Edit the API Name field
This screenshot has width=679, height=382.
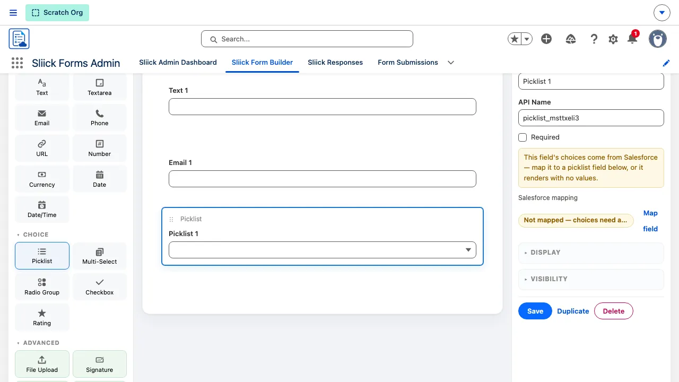[x=591, y=118]
